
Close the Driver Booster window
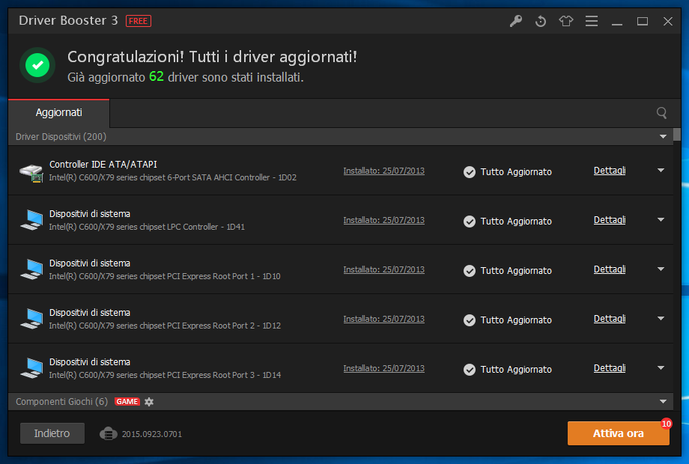(x=668, y=21)
